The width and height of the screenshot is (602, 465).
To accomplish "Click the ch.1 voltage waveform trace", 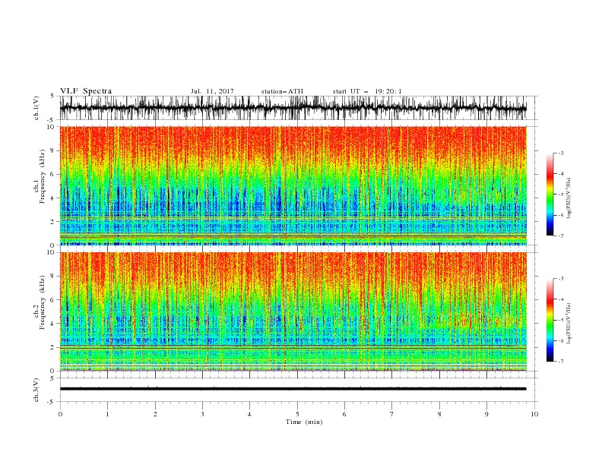I will 293,108.
